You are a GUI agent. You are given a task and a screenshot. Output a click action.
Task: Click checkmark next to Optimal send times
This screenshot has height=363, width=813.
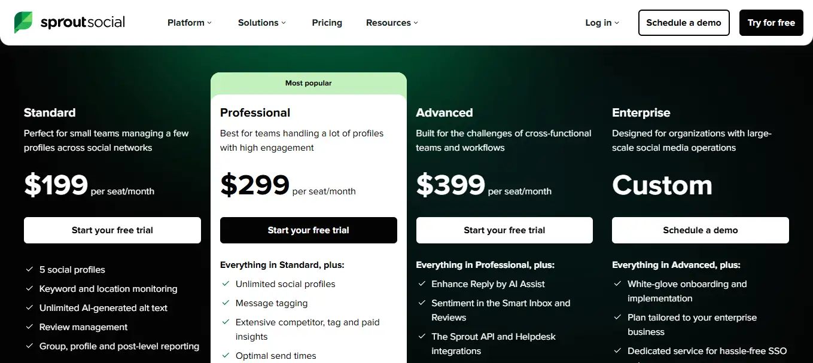(226, 356)
